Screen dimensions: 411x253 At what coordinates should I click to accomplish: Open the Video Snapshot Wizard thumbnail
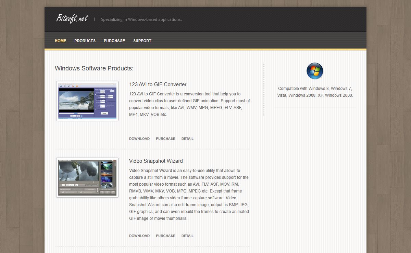pyautogui.click(x=87, y=177)
